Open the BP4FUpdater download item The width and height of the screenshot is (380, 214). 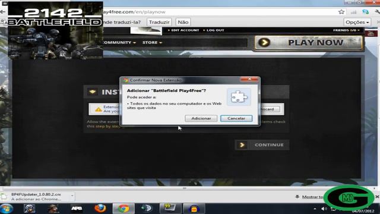pos(36,197)
